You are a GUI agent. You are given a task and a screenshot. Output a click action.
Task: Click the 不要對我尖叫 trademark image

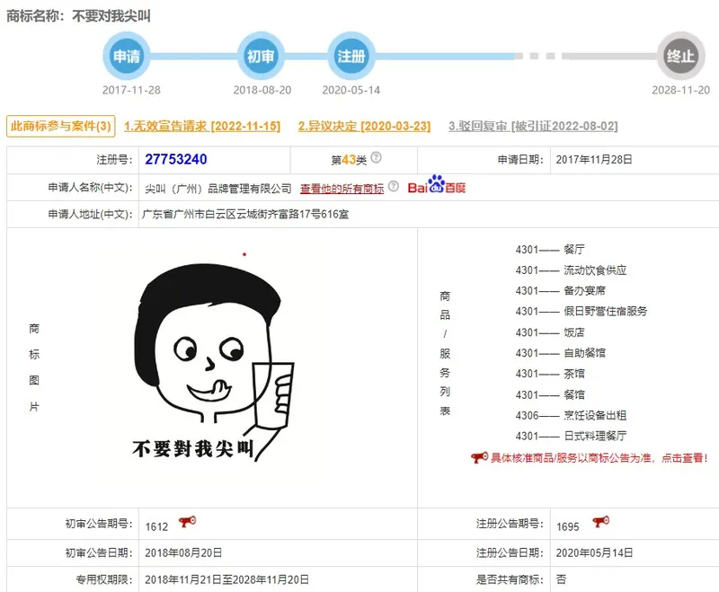point(213,362)
